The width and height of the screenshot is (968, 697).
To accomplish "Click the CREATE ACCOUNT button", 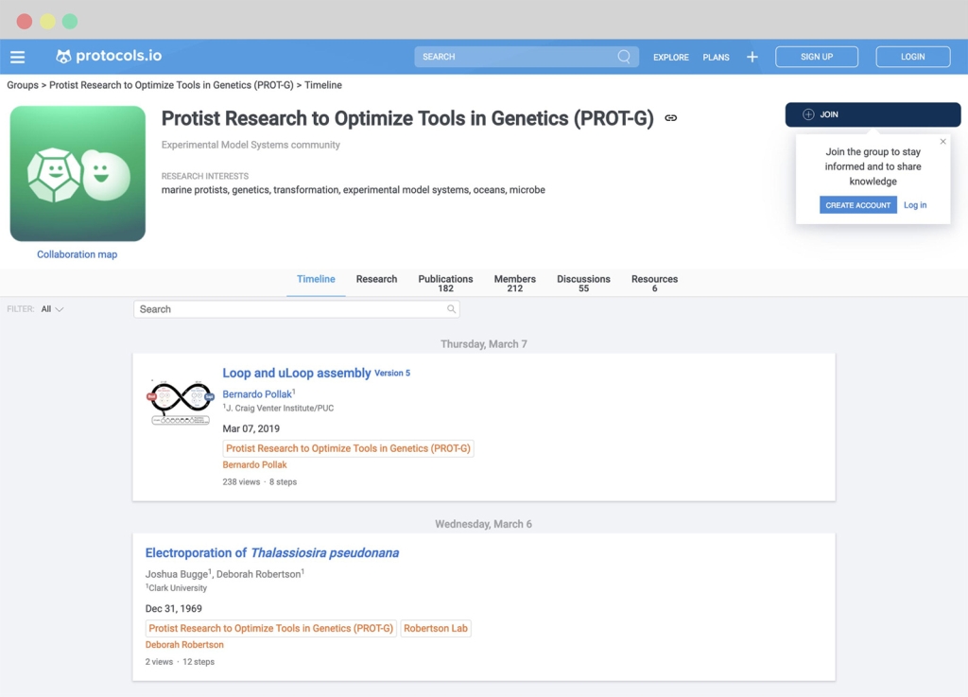I will coord(858,205).
